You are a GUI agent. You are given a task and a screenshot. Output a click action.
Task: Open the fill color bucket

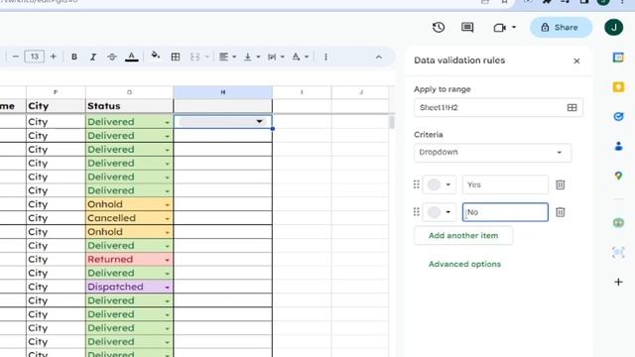pos(155,57)
